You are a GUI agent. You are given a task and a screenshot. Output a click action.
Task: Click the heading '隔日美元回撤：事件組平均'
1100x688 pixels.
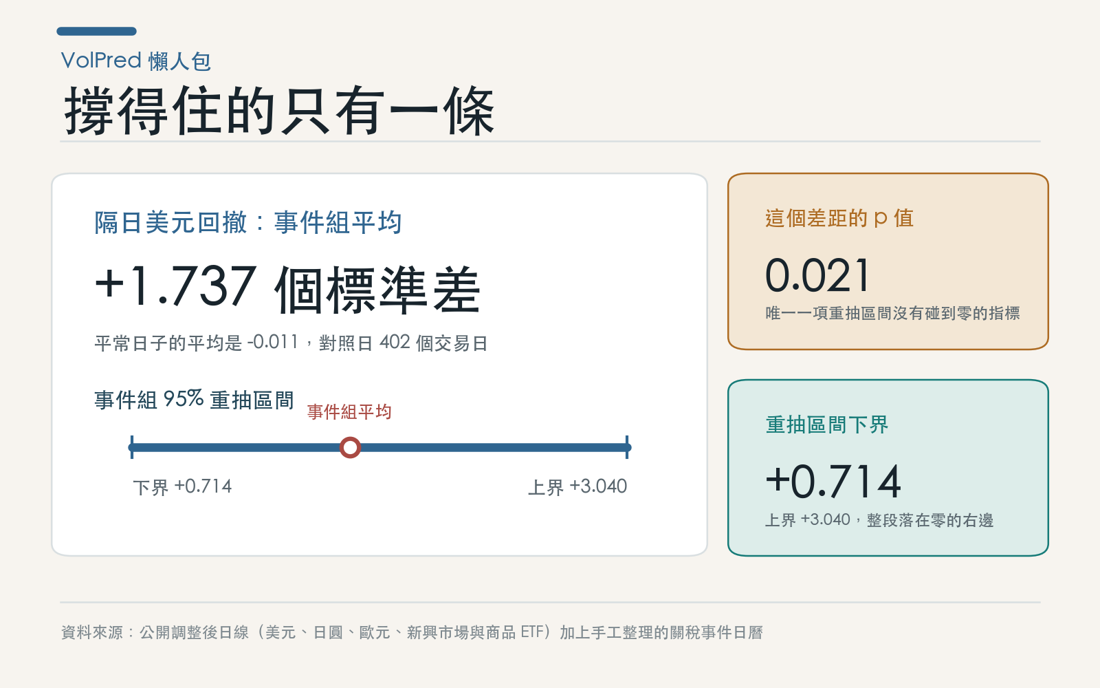pyautogui.click(x=248, y=222)
